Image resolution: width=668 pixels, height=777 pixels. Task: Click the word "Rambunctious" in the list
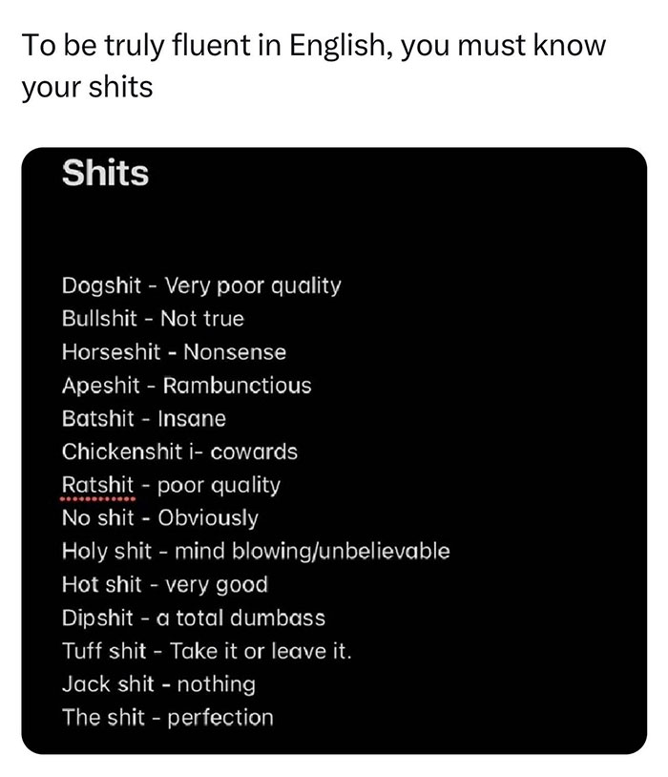tap(238, 386)
